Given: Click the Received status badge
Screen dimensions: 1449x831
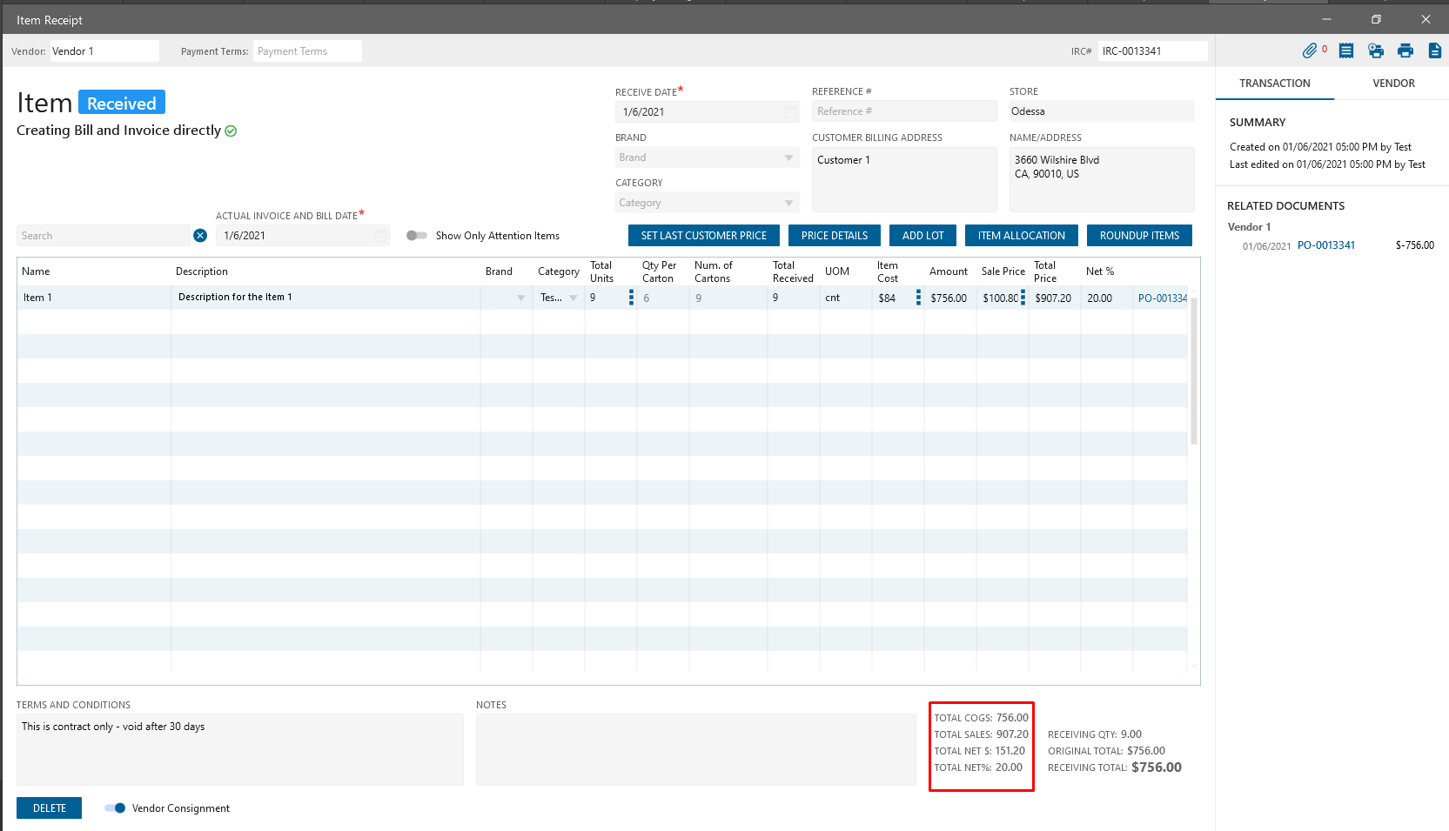Looking at the screenshot, I should pos(122,103).
